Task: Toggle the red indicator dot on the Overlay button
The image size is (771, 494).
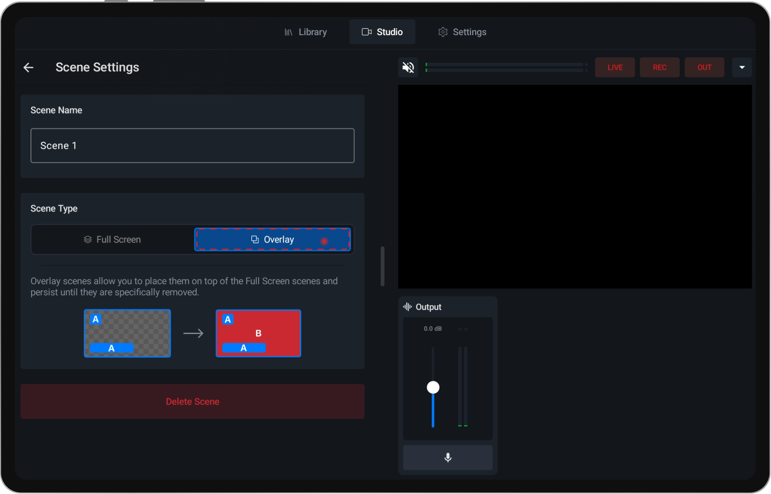Action: [x=324, y=240]
